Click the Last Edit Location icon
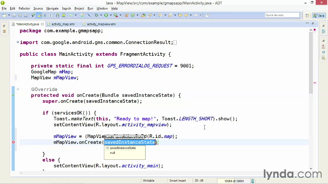The image size is (328, 184). coord(180,15)
